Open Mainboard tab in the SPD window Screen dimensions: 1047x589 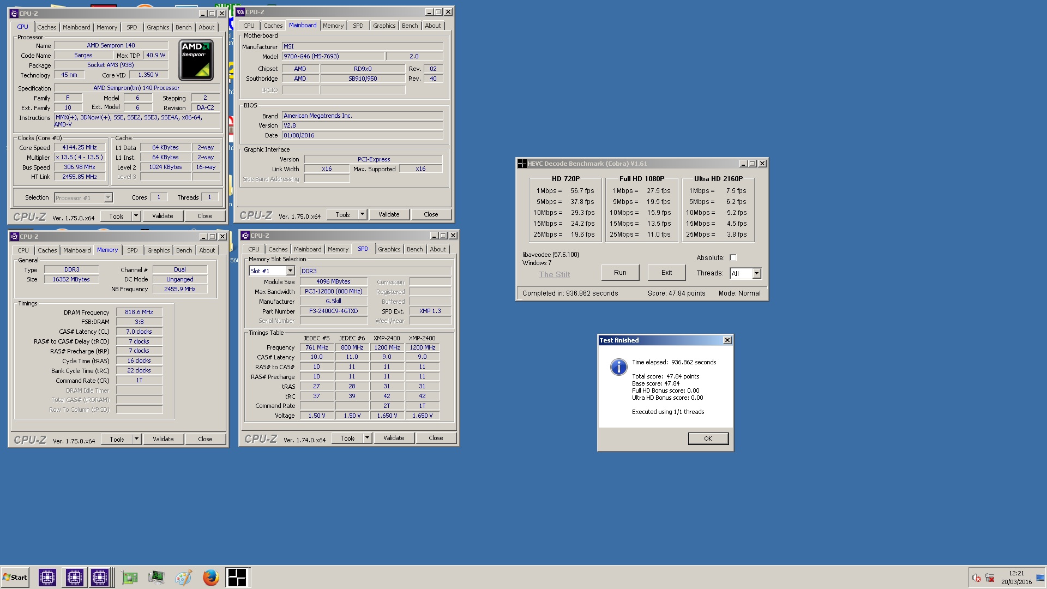tap(308, 249)
